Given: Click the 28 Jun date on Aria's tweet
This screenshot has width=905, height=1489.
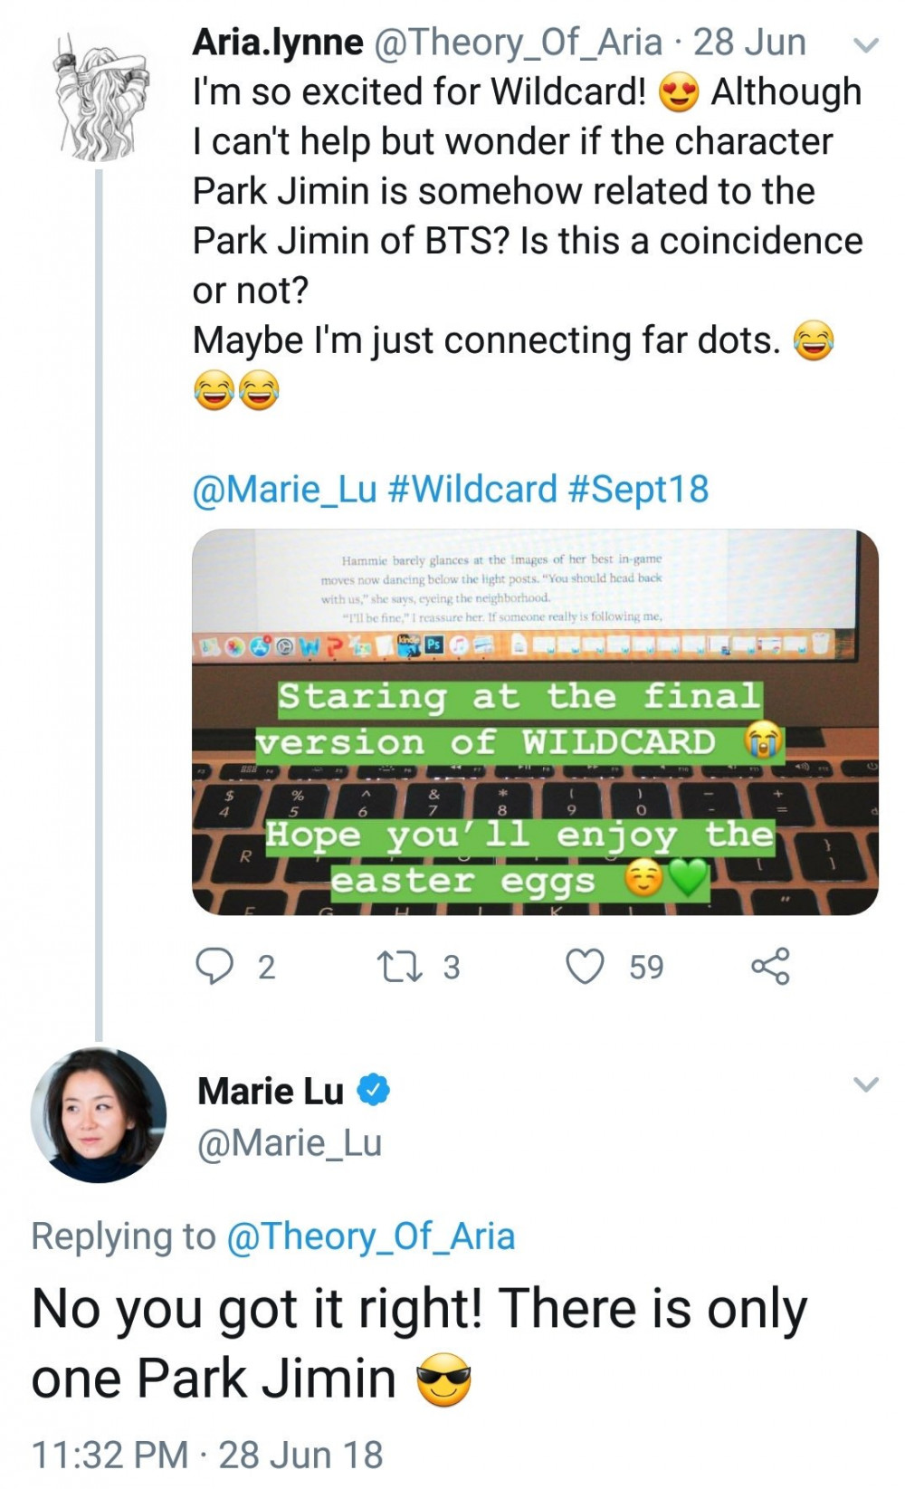Looking at the screenshot, I should (749, 43).
